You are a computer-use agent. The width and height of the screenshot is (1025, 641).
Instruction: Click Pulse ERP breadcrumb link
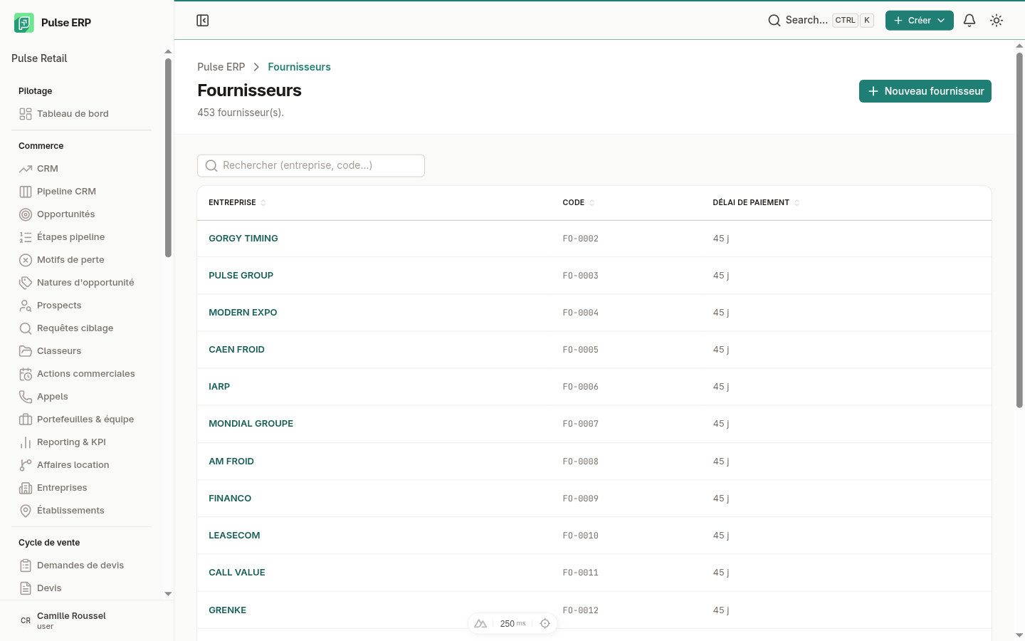[221, 67]
